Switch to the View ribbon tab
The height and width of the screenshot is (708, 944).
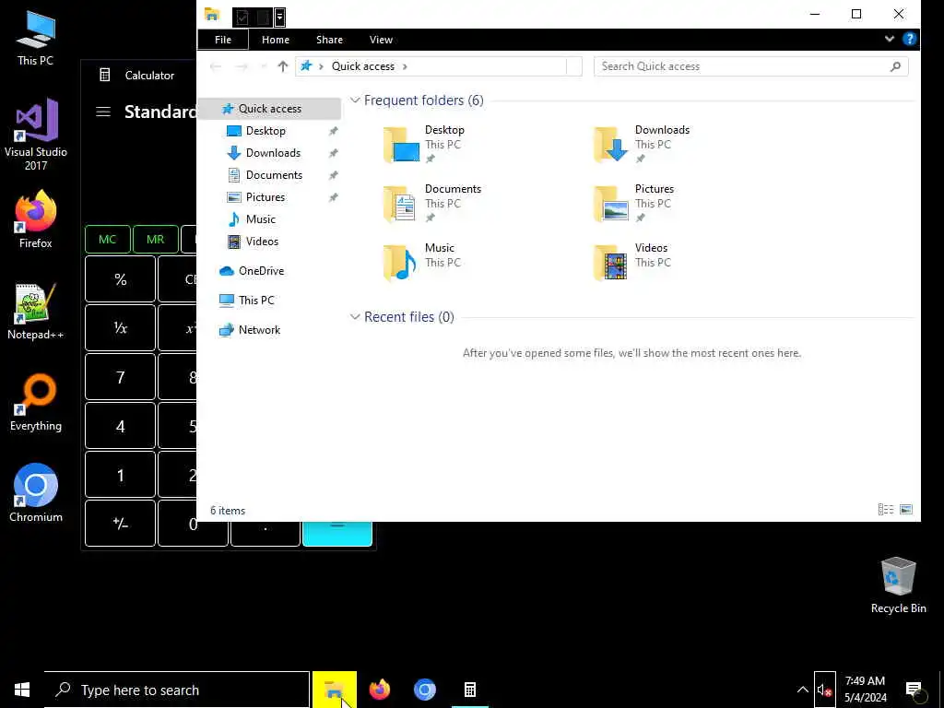[x=381, y=40]
